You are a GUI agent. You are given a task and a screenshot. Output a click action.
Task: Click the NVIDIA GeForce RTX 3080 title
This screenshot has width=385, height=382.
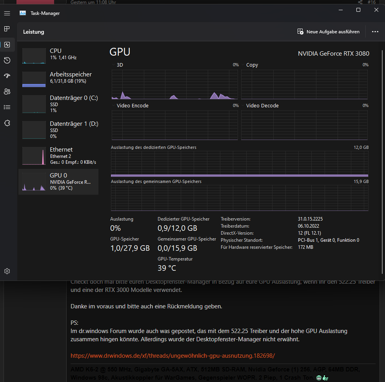(x=333, y=54)
